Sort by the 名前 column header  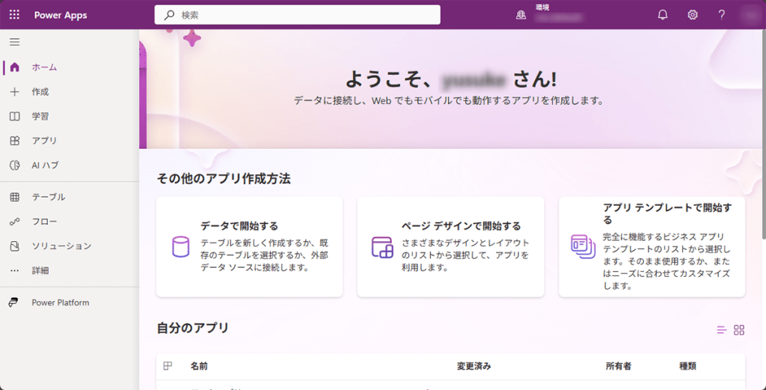point(199,366)
